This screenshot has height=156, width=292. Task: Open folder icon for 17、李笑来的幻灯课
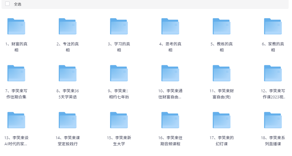[222, 120]
